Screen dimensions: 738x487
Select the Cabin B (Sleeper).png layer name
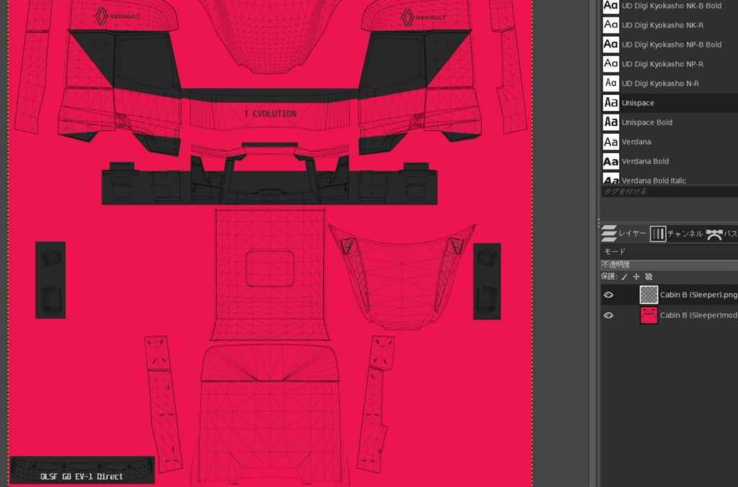click(698, 294)
